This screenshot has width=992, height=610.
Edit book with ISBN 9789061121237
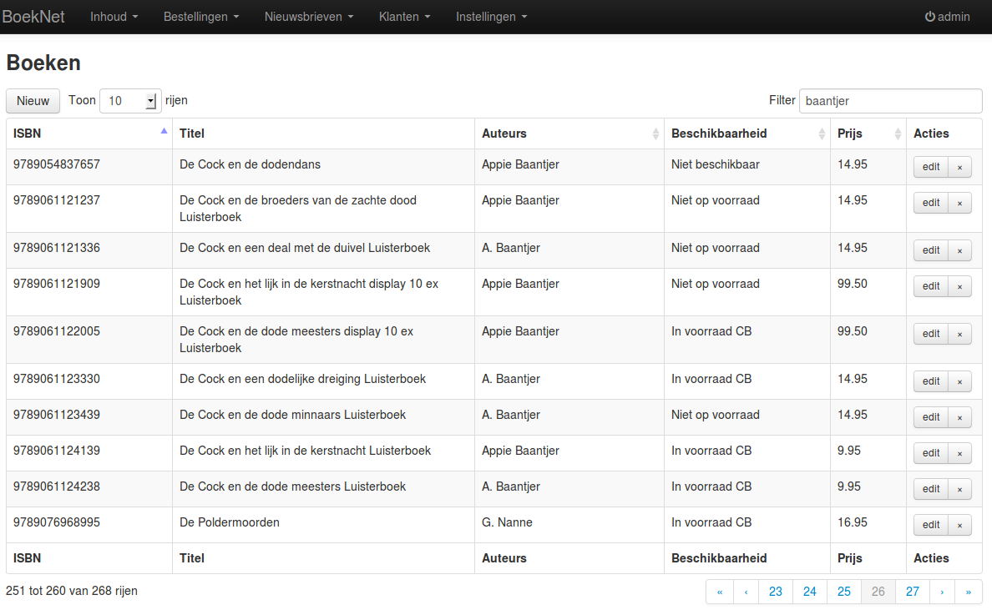(931, 203)
